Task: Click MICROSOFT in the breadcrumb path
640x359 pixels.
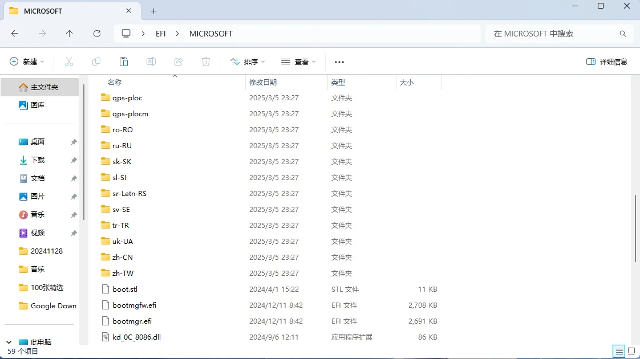Action: pyautogui.click(x=211, y=34)
